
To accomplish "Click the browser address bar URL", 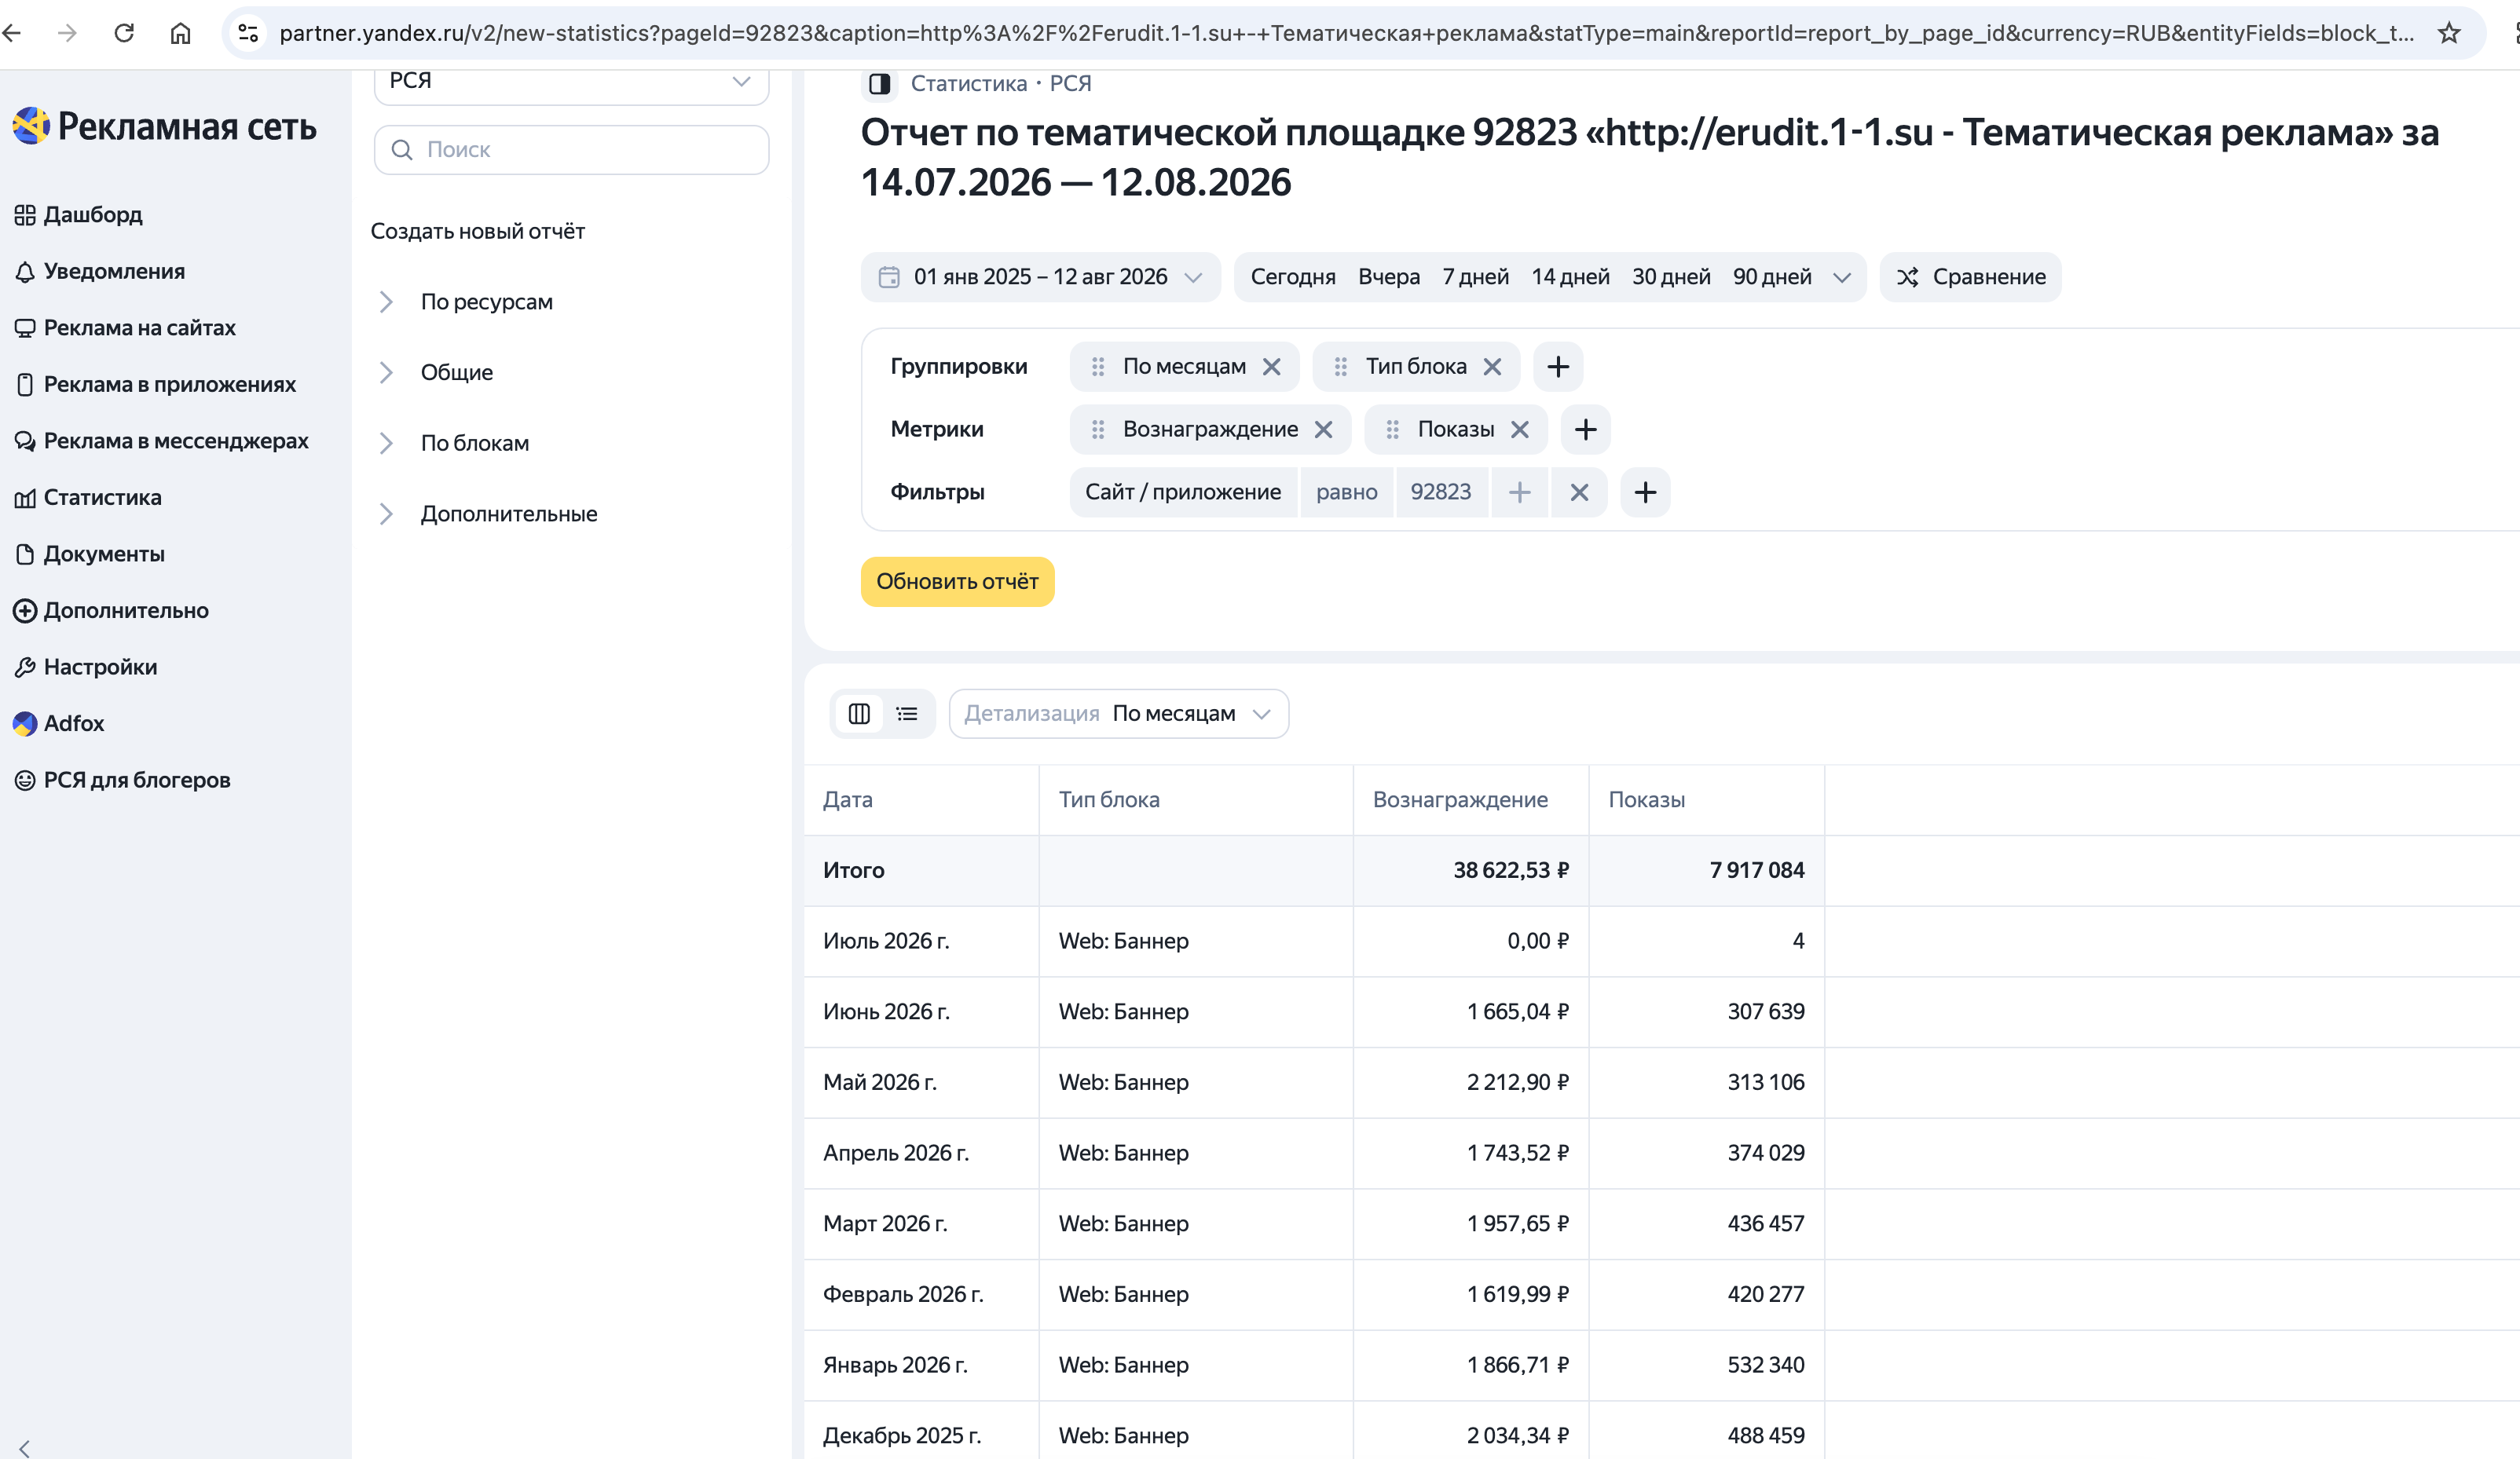I will coord(1346,33).
